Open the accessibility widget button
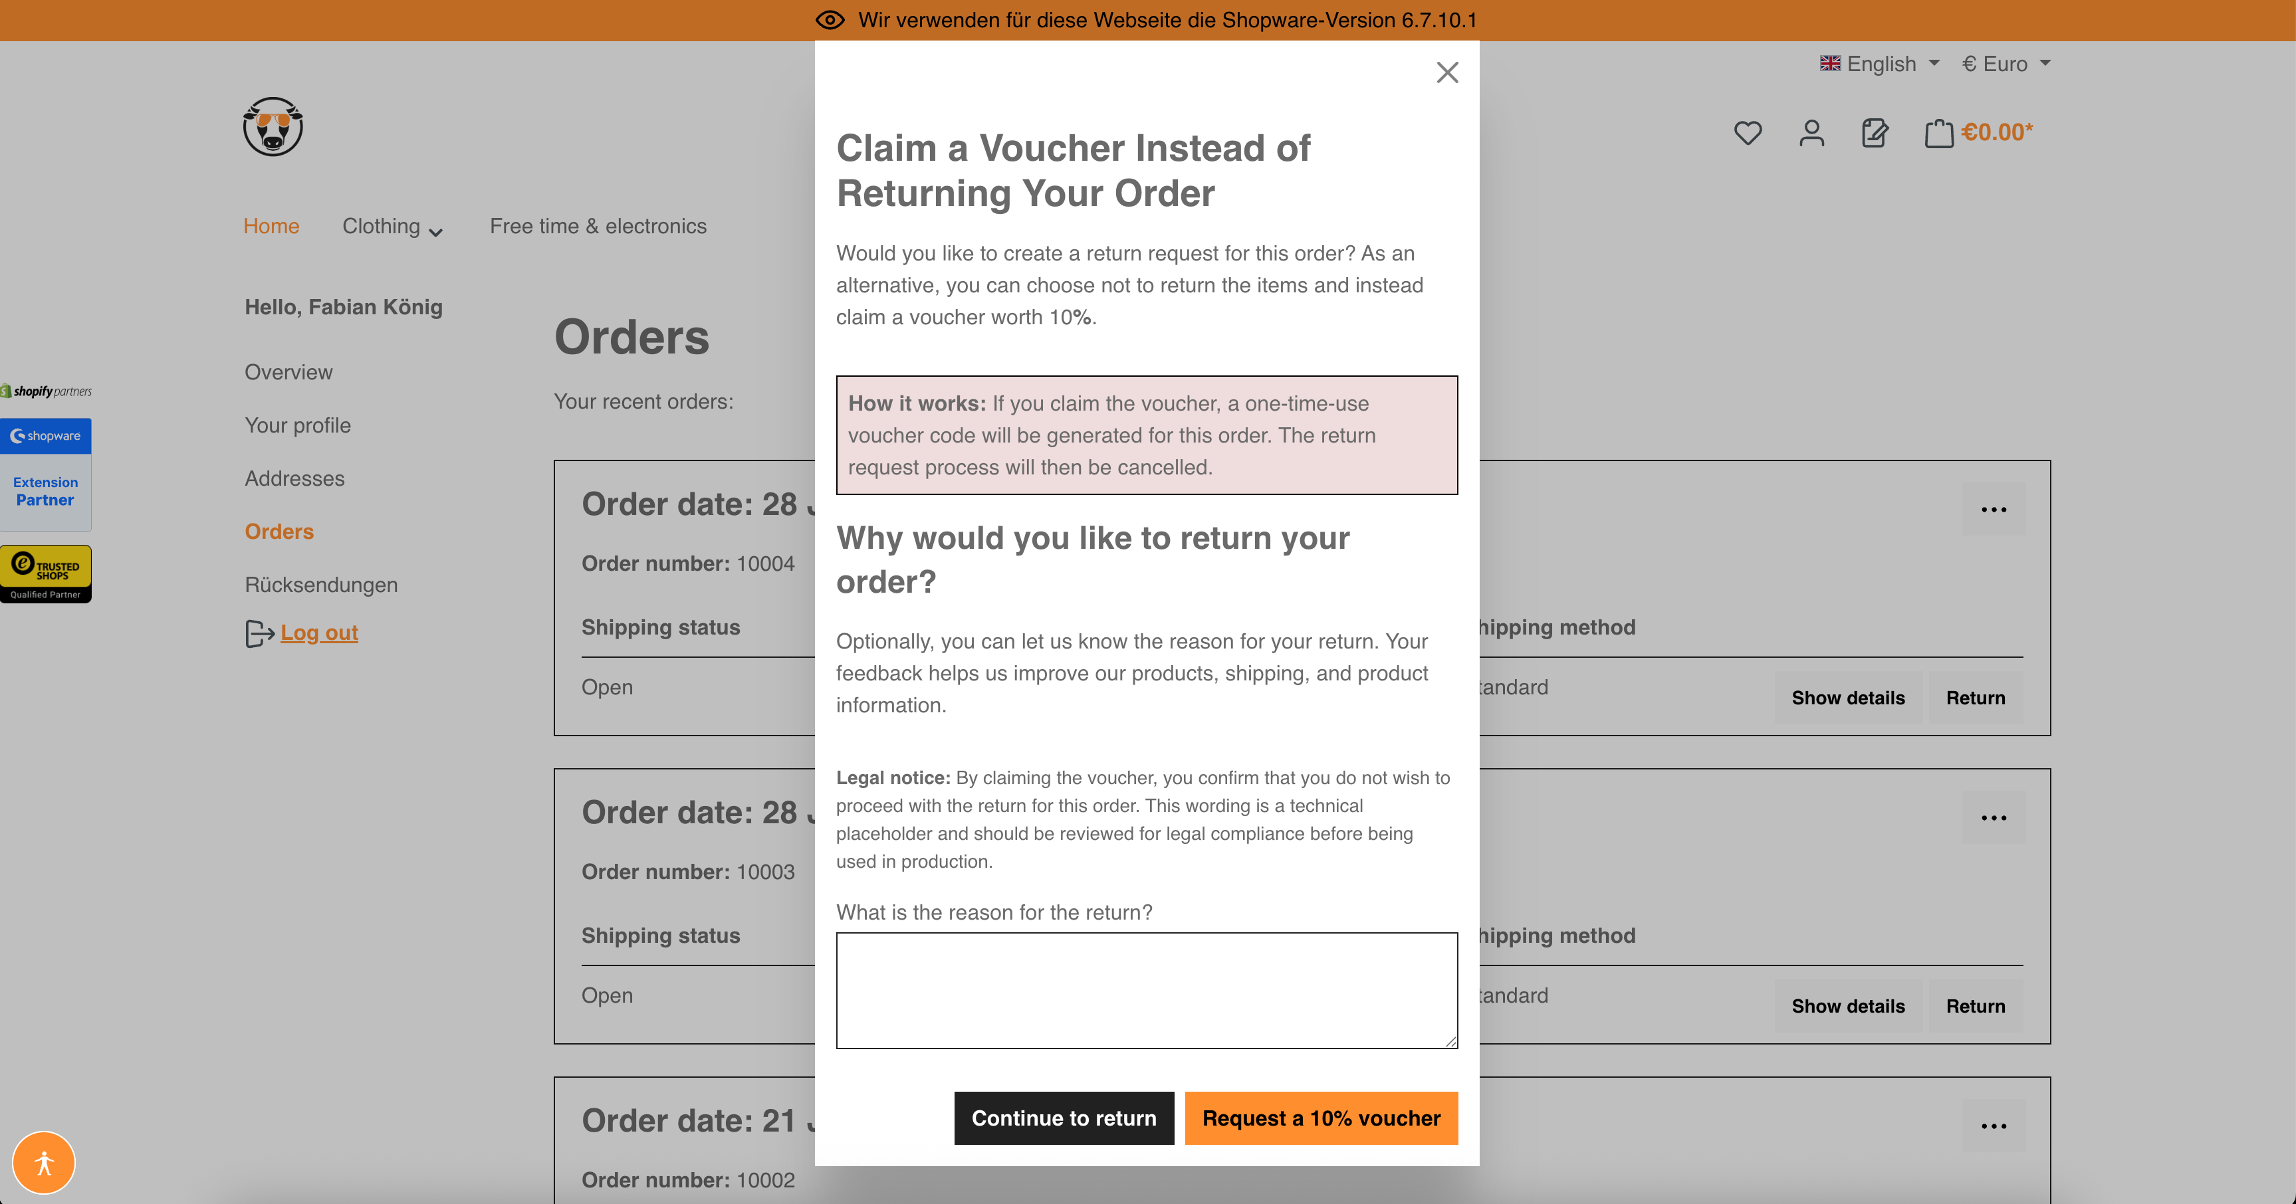Viewport: 2296px width, 1204px height. click(x=44, y=1162)
